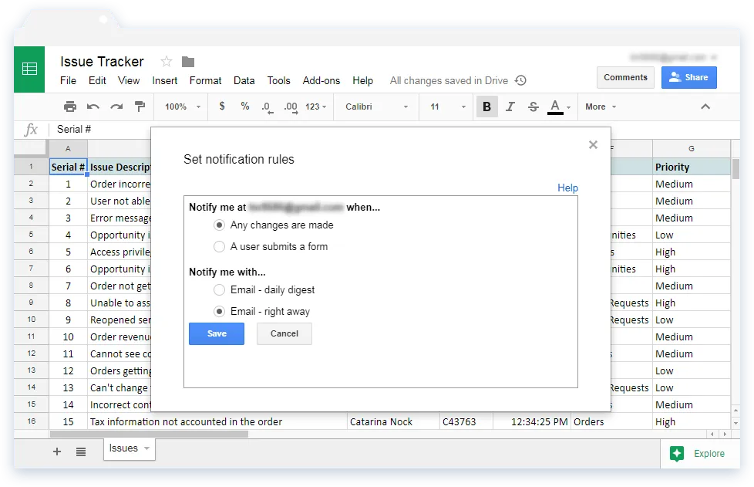Screen dimensions: 754x487
Task: Format as currency with dollar icon
Action: point(222,106)
